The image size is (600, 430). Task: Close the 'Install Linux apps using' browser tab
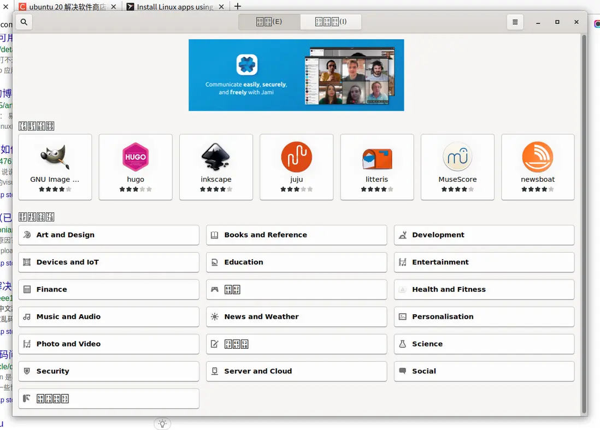coord(221,7)
